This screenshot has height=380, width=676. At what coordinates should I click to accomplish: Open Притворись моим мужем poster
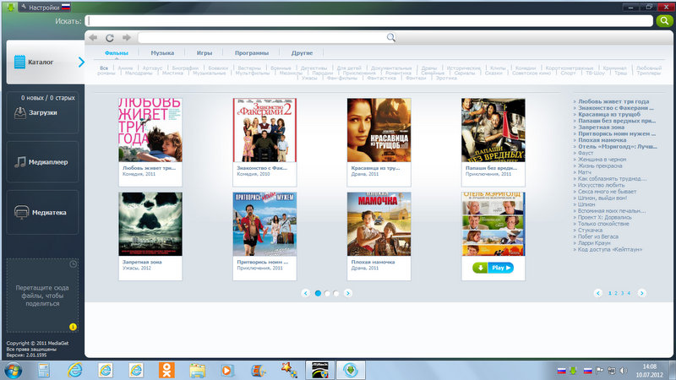coord(264,224)
